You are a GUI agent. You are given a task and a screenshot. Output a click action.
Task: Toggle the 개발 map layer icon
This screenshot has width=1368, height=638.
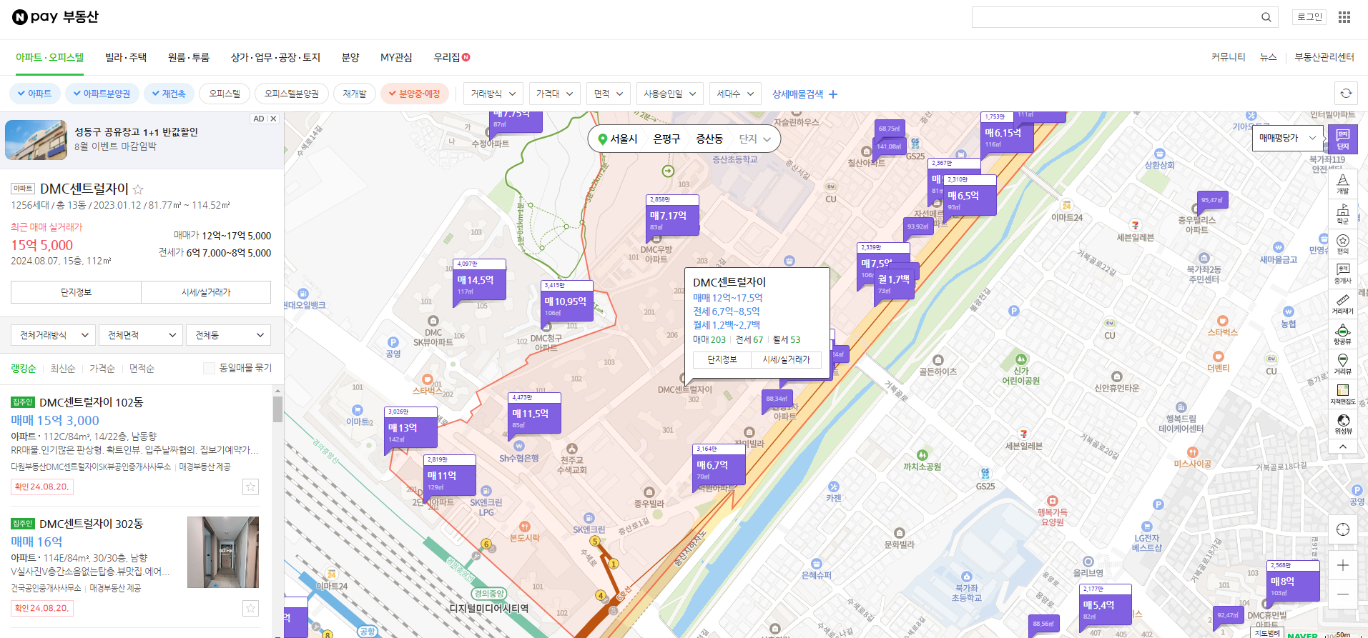coord(1343,184)
